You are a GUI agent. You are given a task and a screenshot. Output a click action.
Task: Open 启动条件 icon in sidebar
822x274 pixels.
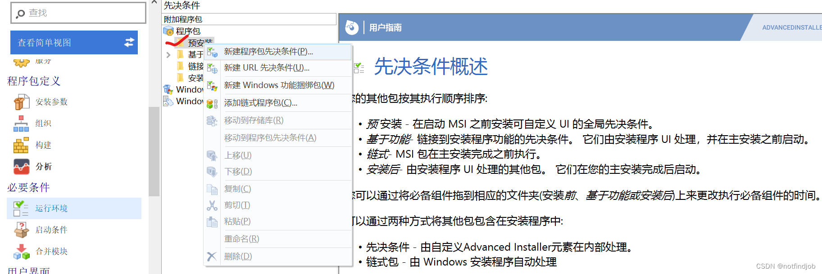21,230
